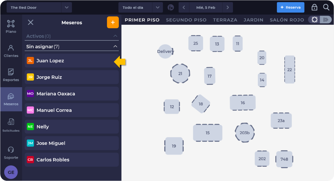334x181 pixels.
Task: Select round table 203b
Action: click(x=244, y=133)
